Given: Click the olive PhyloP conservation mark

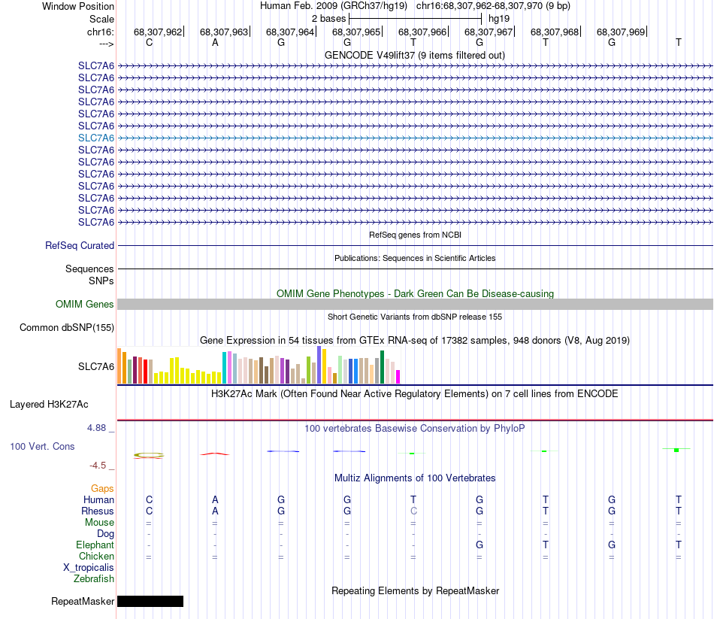Looking at the screenshot, I should point(149,455).
